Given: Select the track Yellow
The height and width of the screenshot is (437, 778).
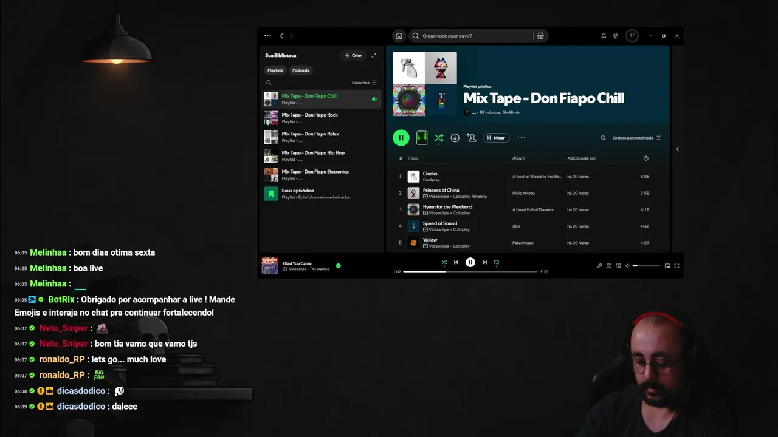Looking at the screenshot, I should 528,243.
